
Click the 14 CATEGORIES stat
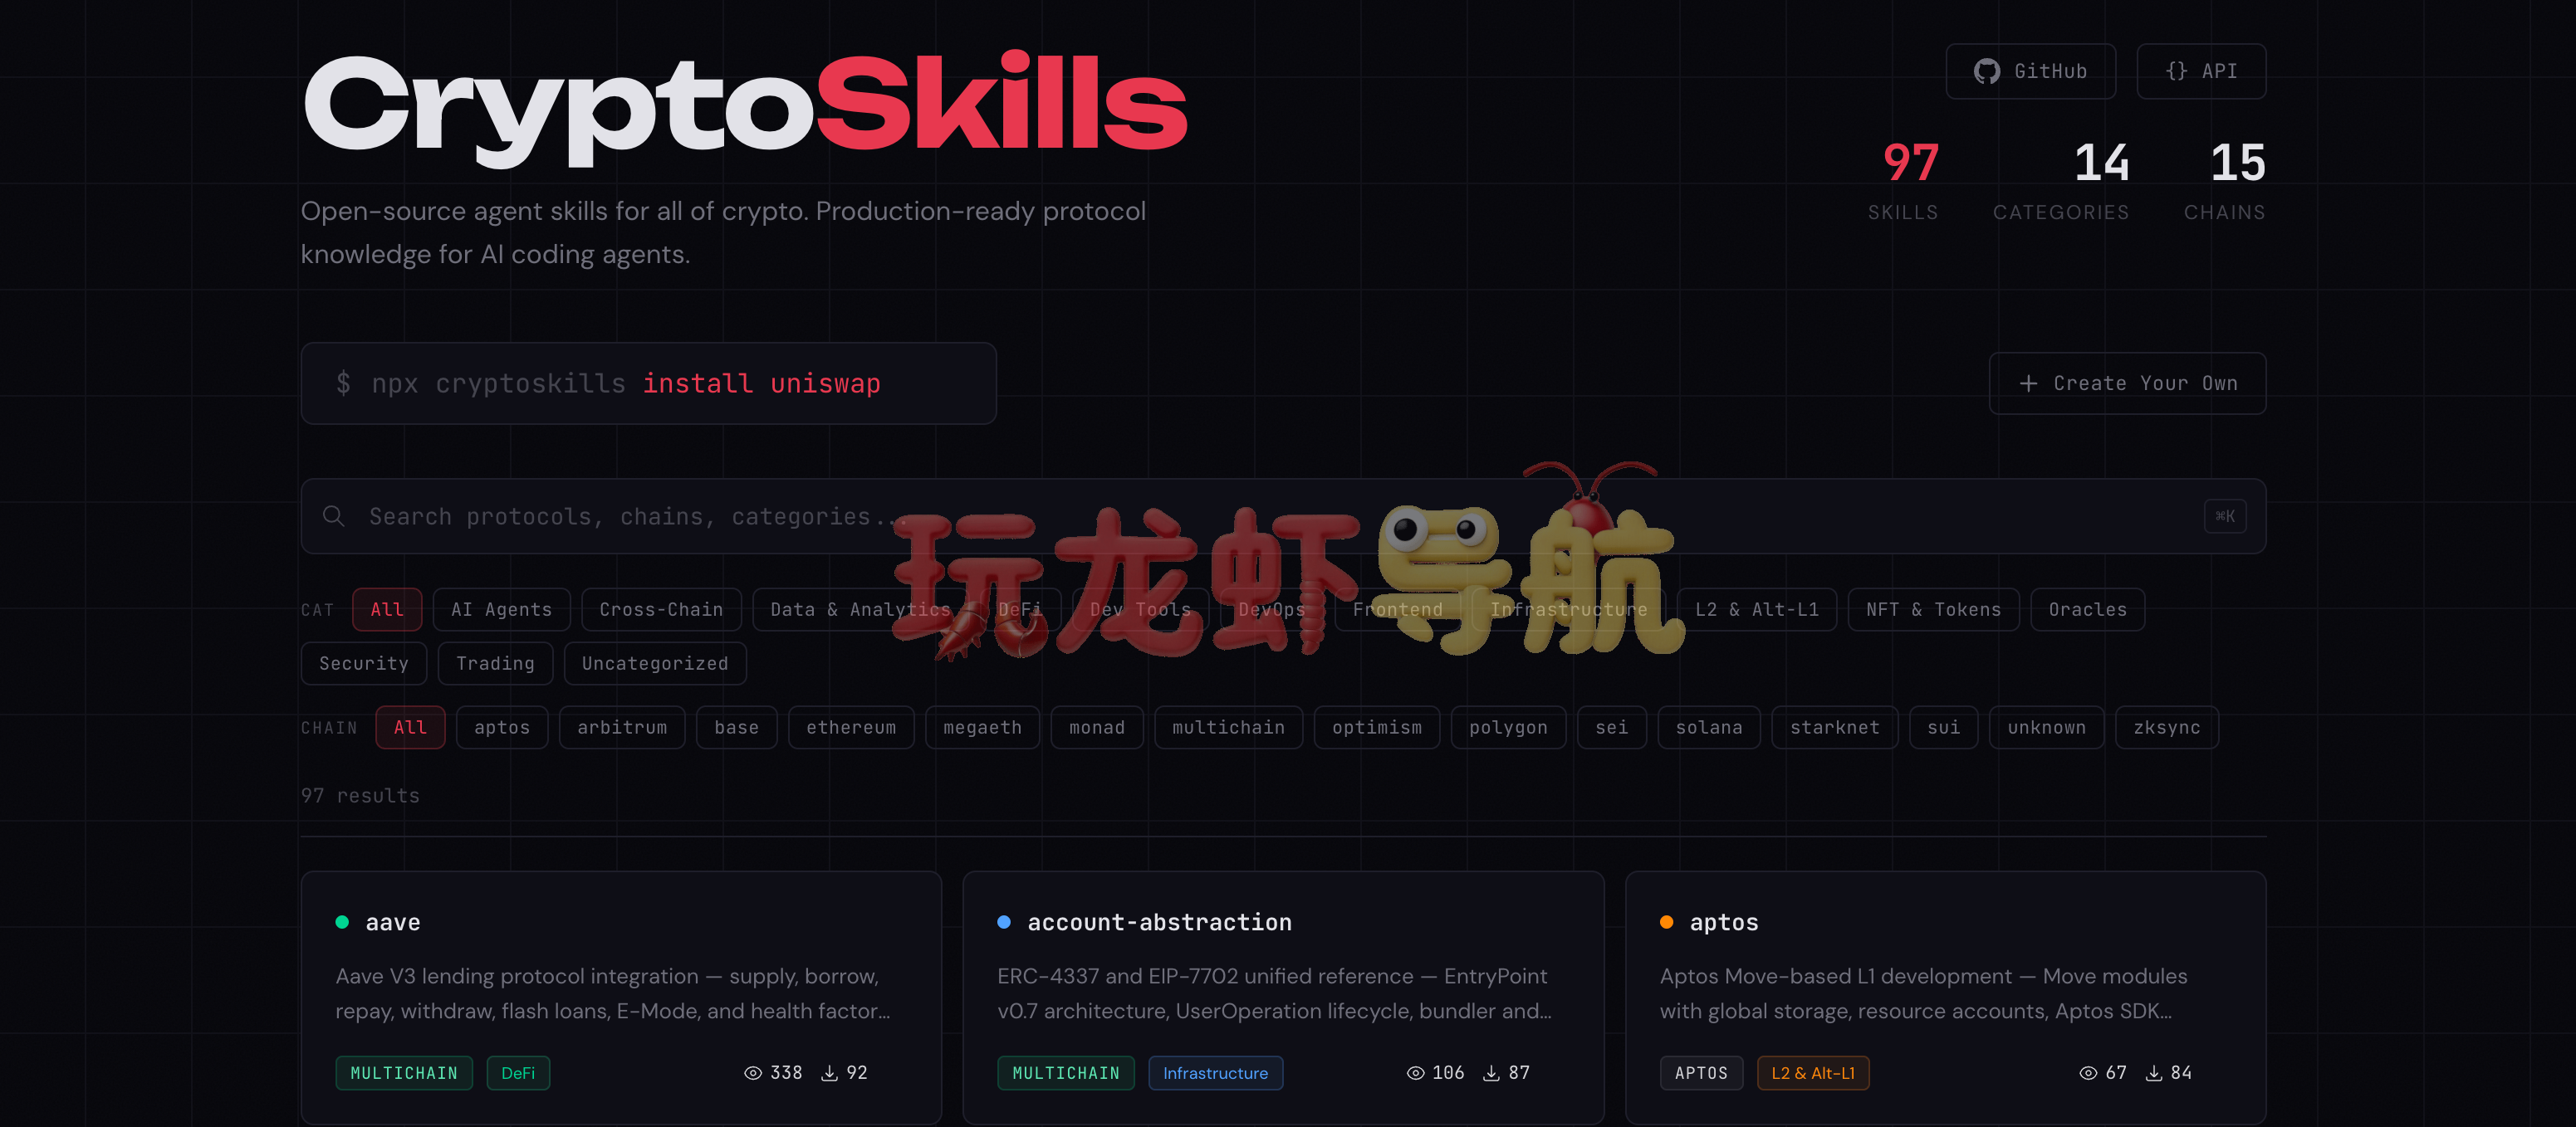(x=2061, y=181)
